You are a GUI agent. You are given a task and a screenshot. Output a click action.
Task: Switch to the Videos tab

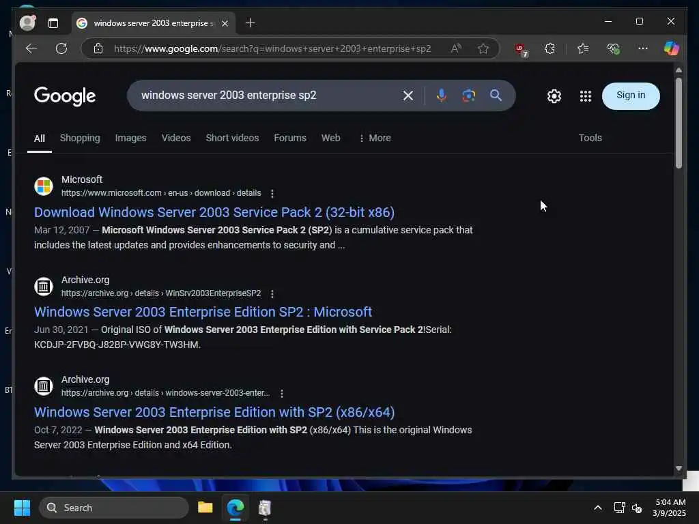tap(176, 138)
